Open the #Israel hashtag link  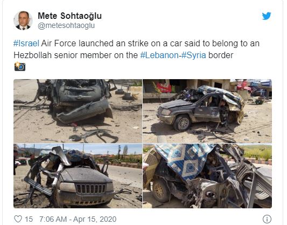(26, 44)
